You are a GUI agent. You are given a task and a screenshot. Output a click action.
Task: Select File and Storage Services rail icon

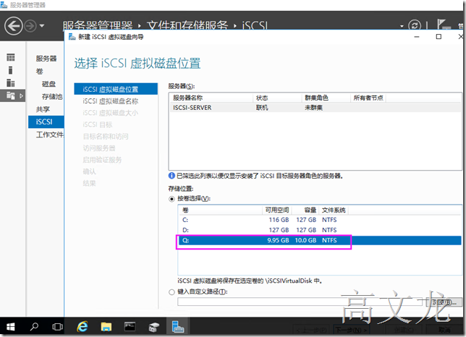pos(11,95)
